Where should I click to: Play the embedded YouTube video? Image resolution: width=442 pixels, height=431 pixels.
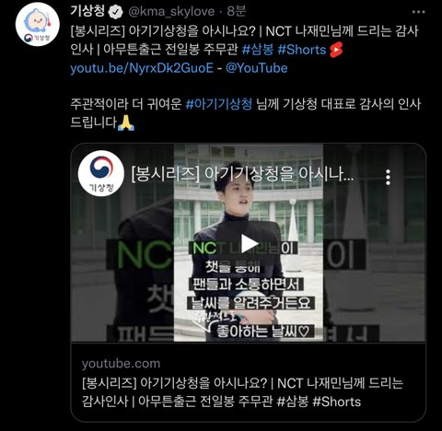249,244
